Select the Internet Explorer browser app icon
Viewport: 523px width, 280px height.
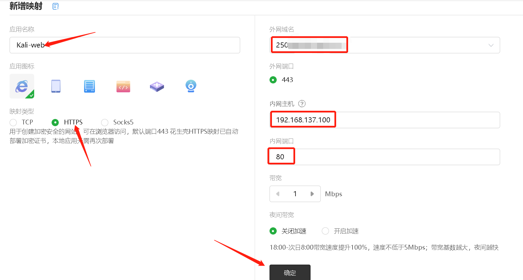22,86
